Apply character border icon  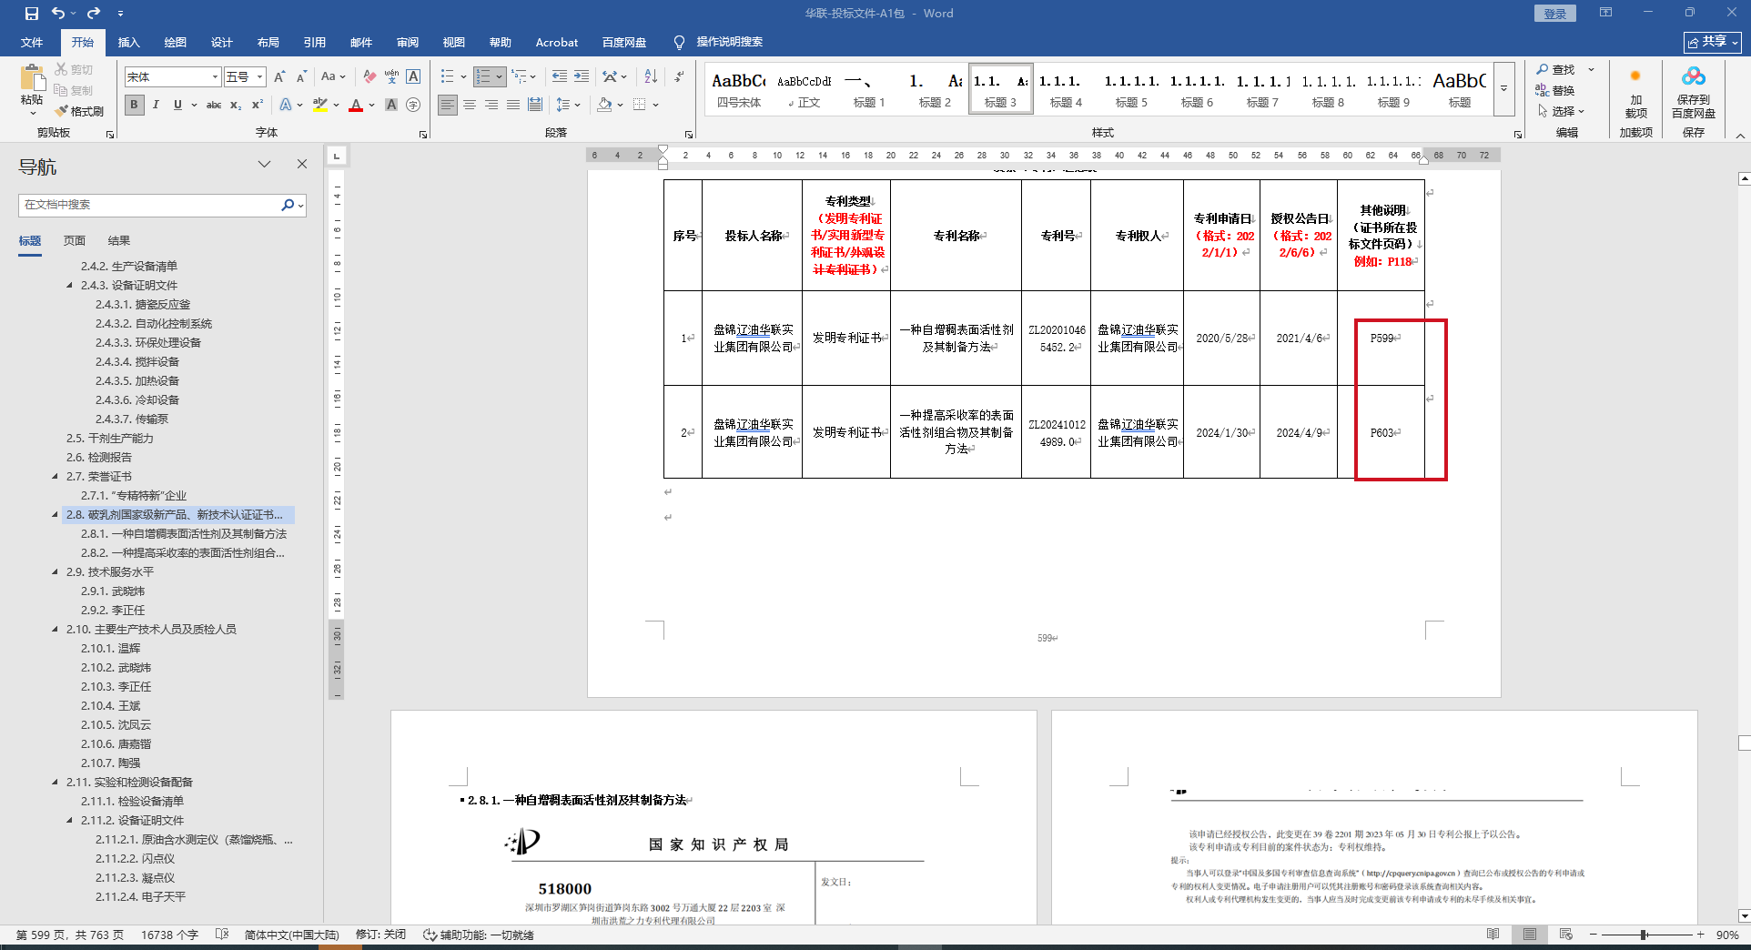tap(413, 77)
